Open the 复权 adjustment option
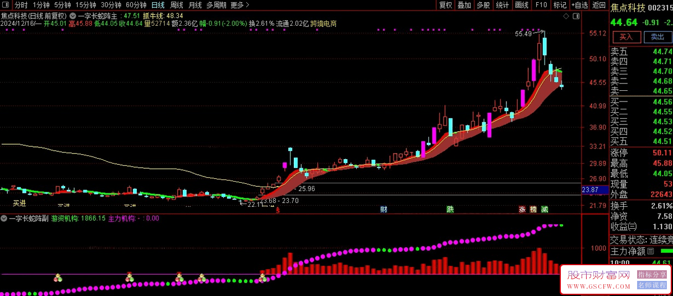This screenshot has width=673, height=296. 445,5
